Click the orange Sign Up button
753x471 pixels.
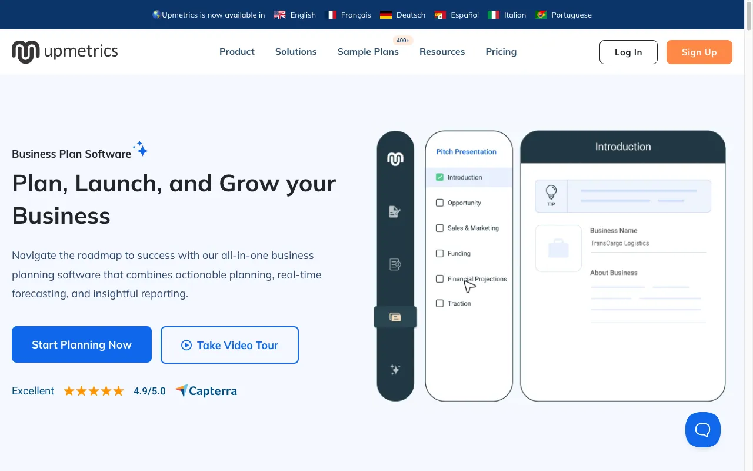click(699, 52)
